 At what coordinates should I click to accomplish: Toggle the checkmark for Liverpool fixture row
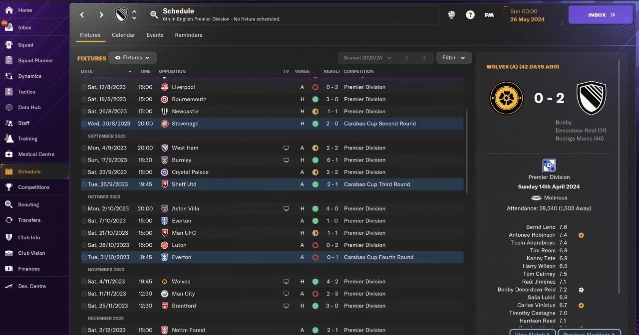click(x=84, y=87)
